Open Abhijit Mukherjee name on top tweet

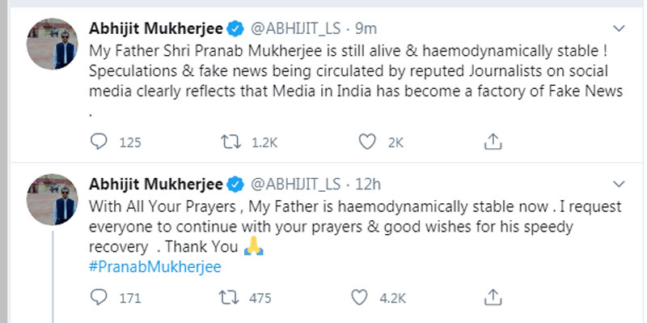pyautogui.click(x=156, y=29)
